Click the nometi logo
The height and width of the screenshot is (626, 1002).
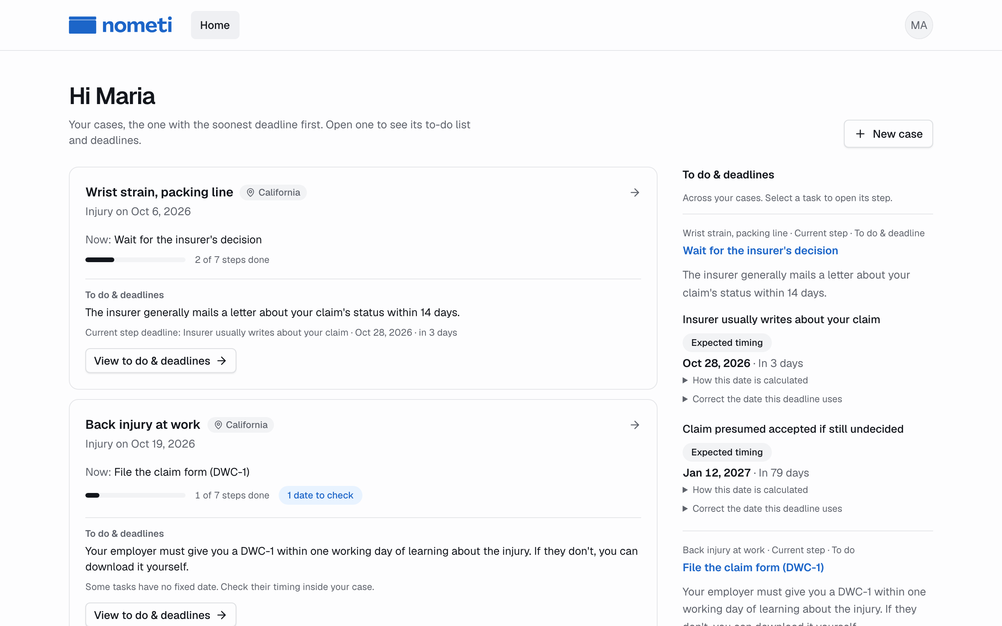pos(120,25)
